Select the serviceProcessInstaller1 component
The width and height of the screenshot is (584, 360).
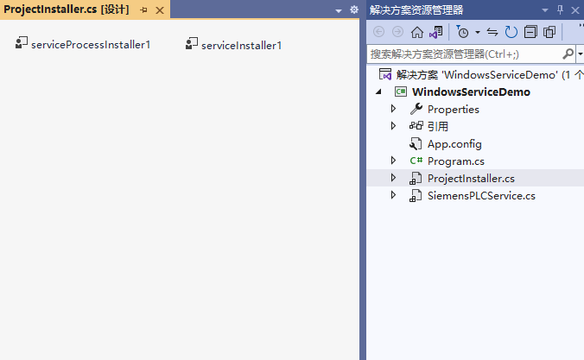pyautogui.click(x=83, y=44)
